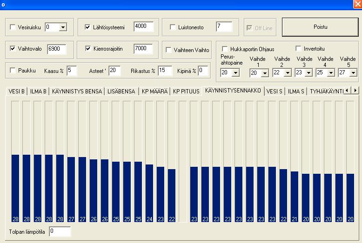Select the KÄYNNISTYSENNAKKO tab
362x243 pixels.
coord(233,91)
